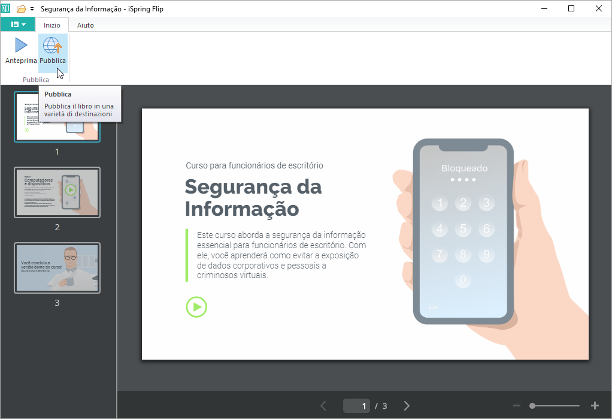Click the Pubblica globe icon
Image resolution: width=612 pixels, height=419 pixels.
53,46
